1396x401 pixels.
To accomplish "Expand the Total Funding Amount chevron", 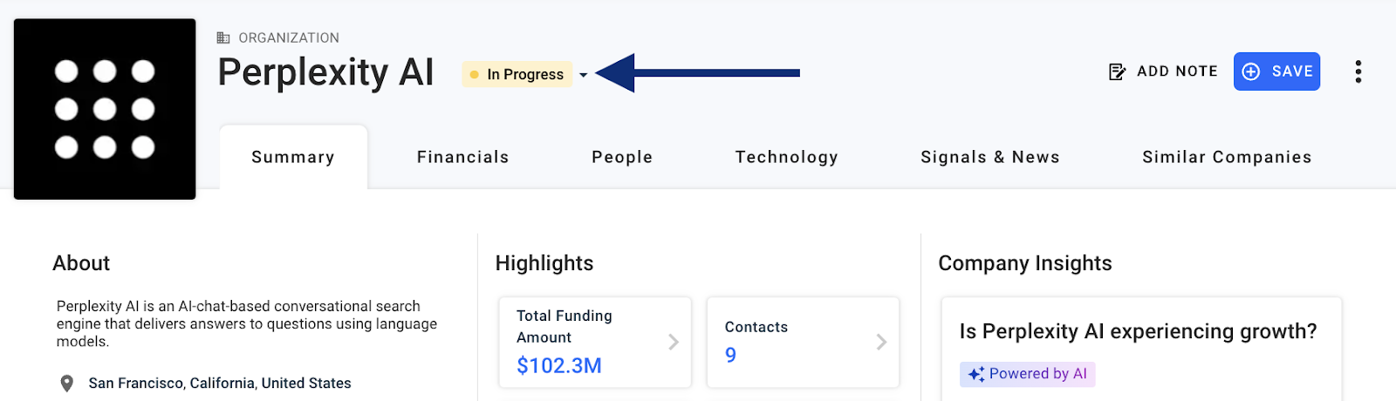I will pos(673,342).
